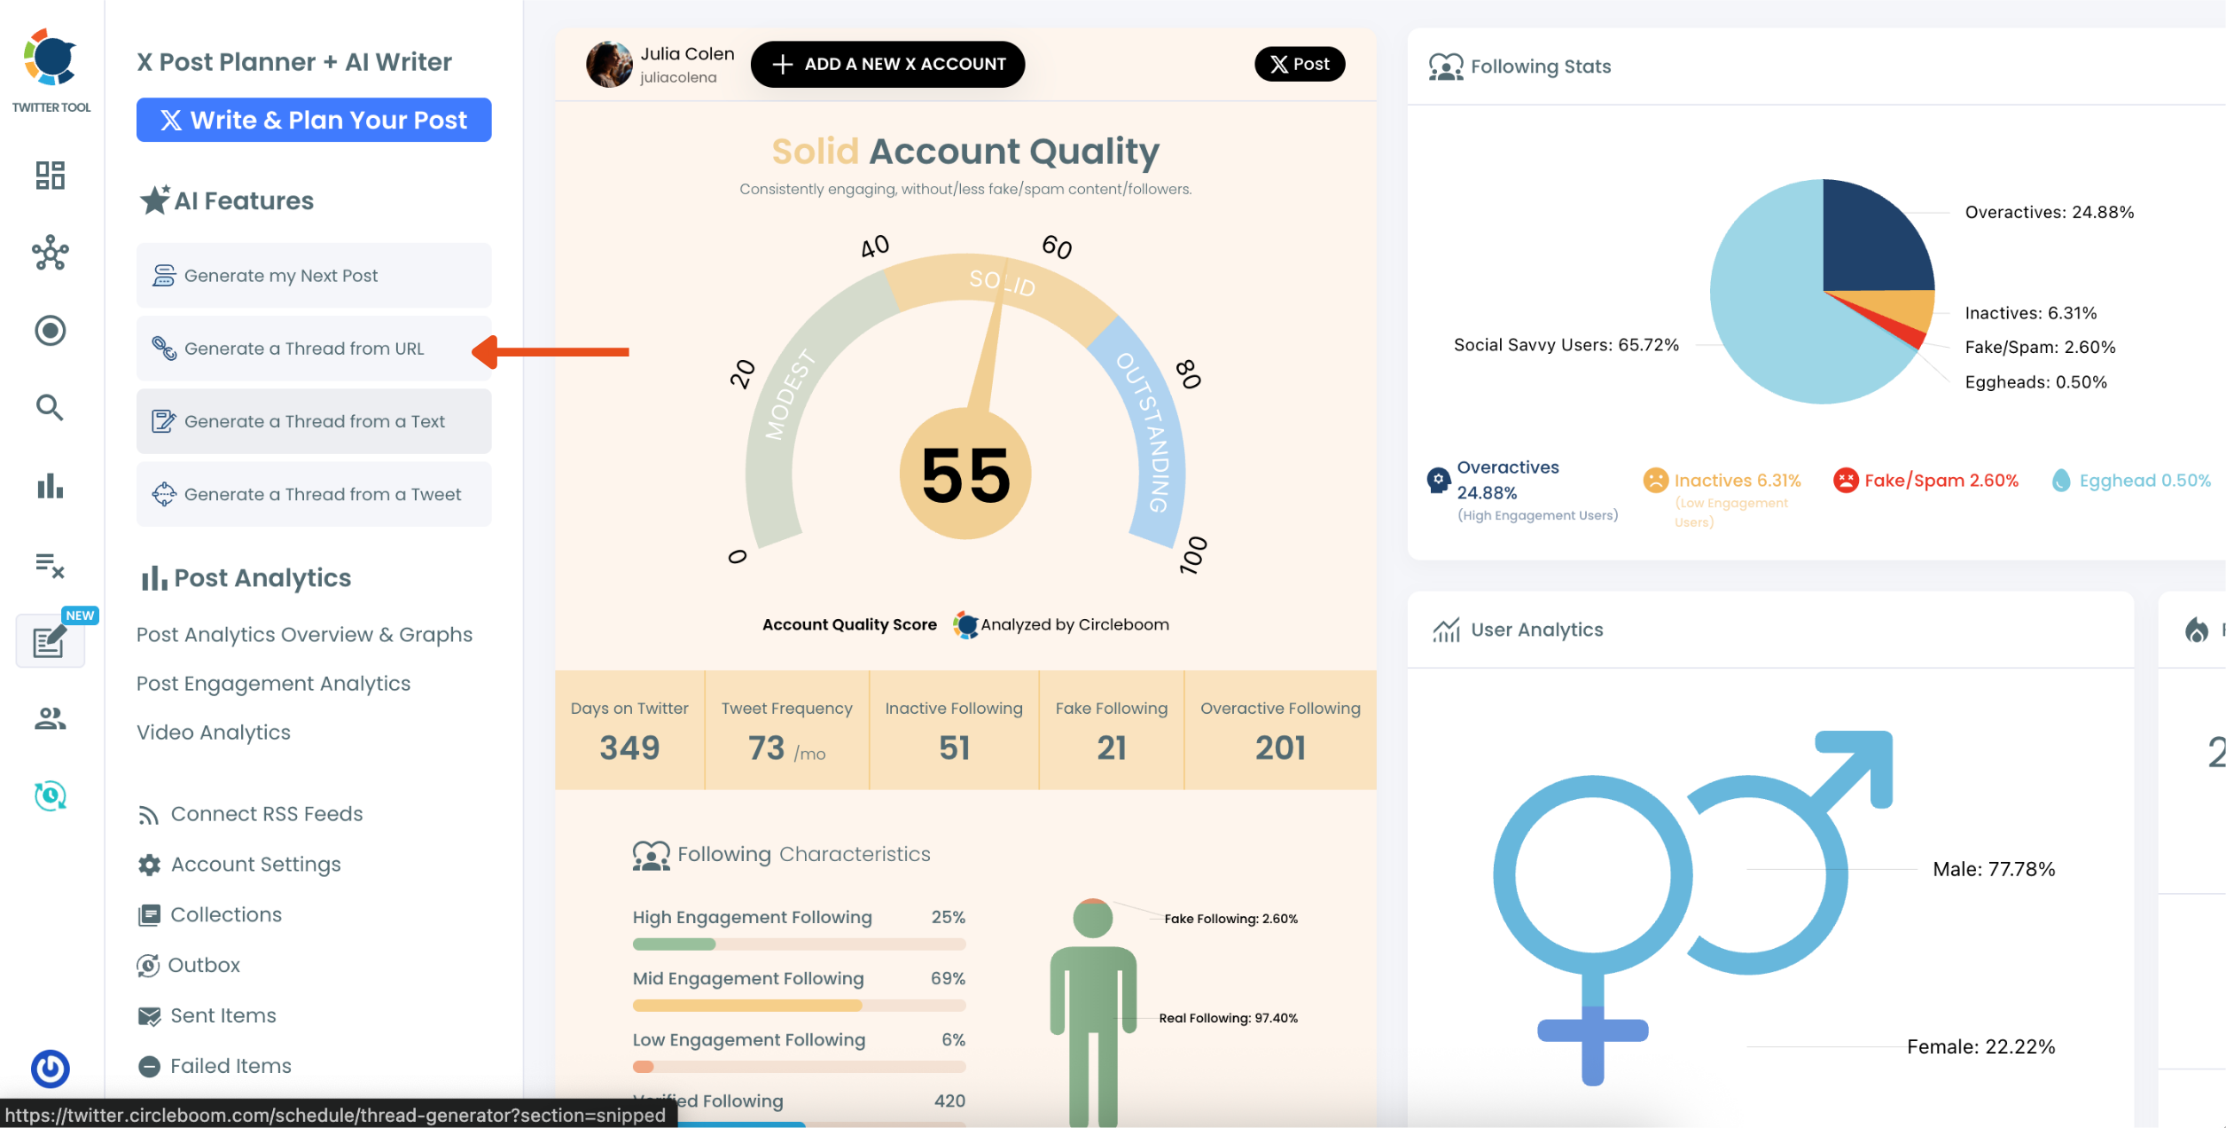
Task: Open the people group sidebar icon
Action: tap(51, 718)
